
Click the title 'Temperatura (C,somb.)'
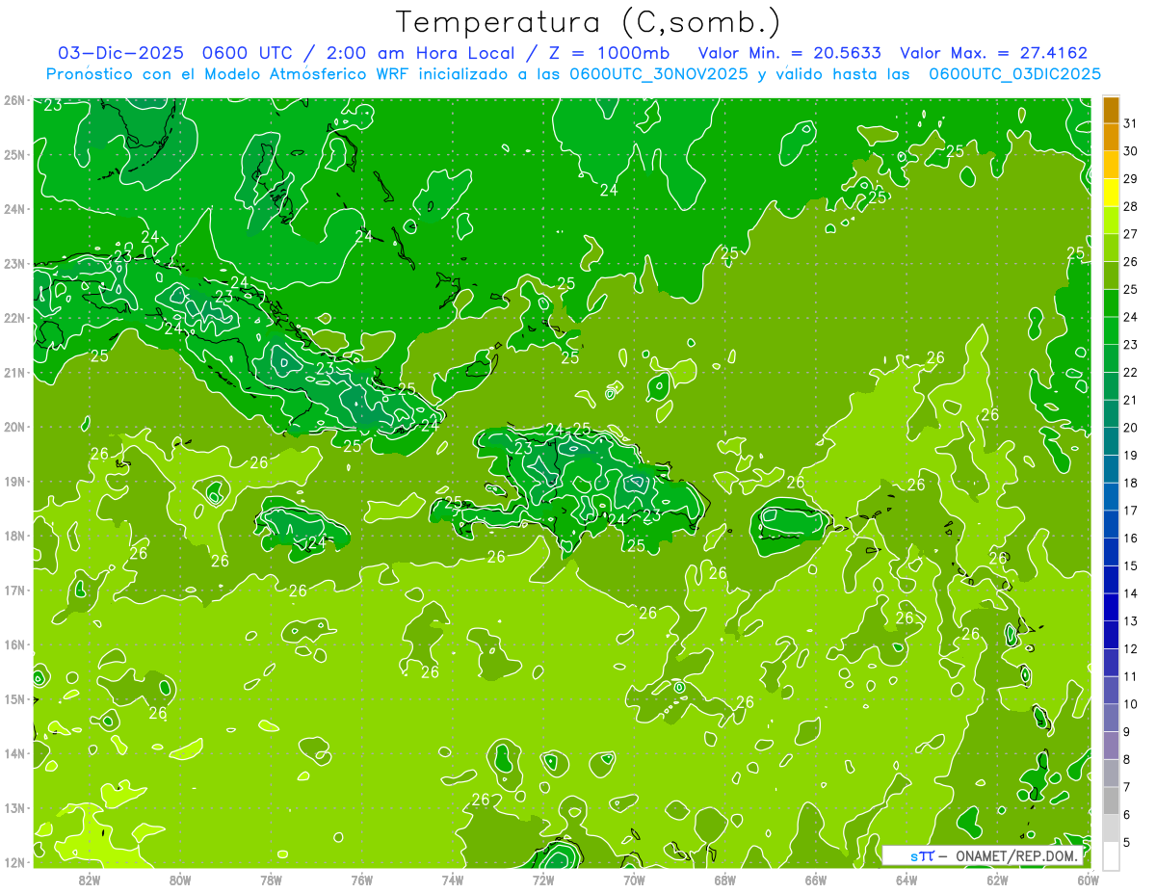589,22
